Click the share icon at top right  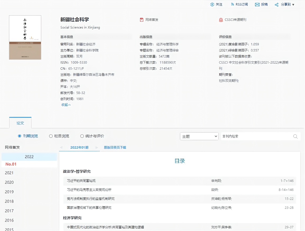[x=277, y=5]
